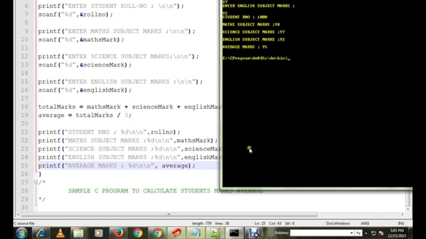Open the notepad-style taskbar icon beside Airtel
Viewport: 426px width, 239px height.
coord(196,233)
